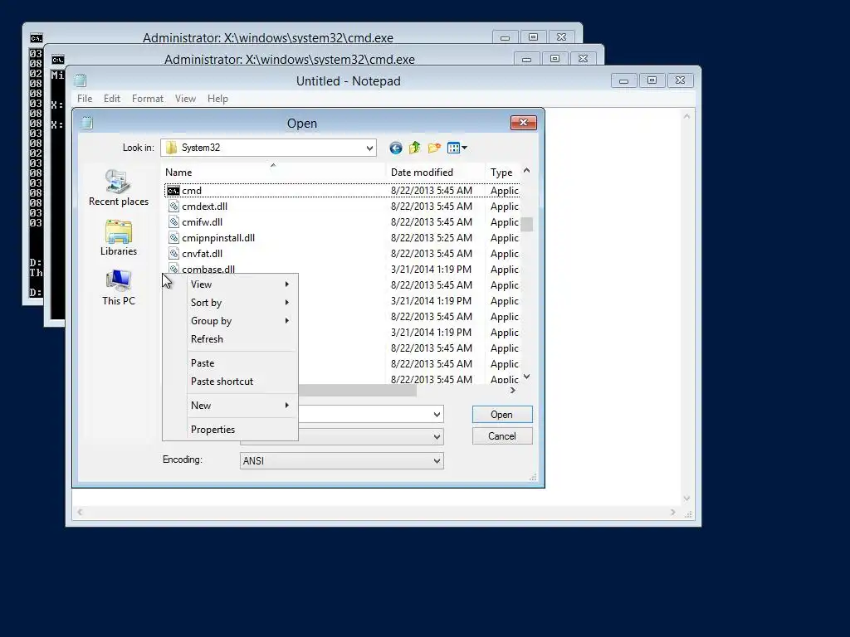The width and height of the screenshot is (850, 637).
Task: Expand the Files of type dropdown arrow
Action: coord(437,436)
